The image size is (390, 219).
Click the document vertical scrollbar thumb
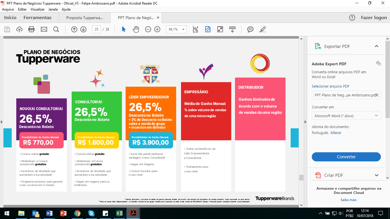click(301, 178)
